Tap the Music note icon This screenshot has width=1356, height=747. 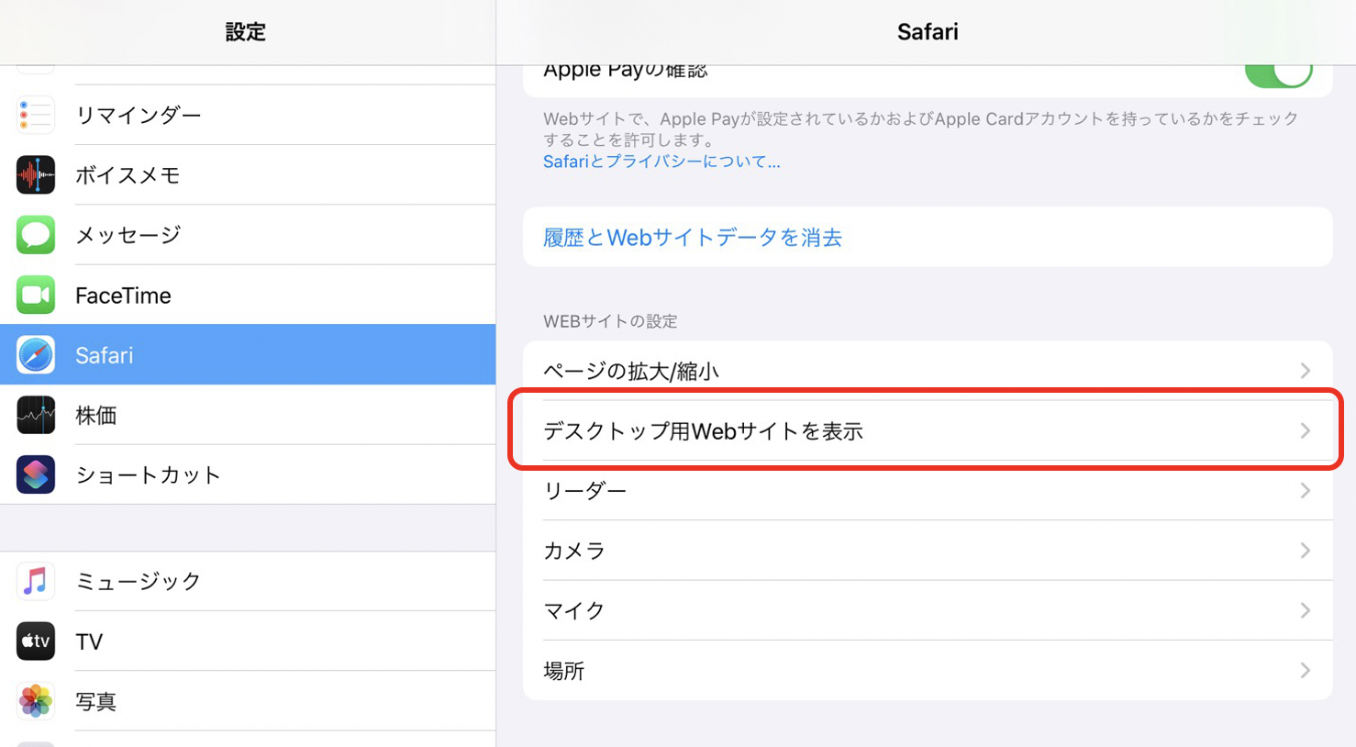(x=36, y=581)
